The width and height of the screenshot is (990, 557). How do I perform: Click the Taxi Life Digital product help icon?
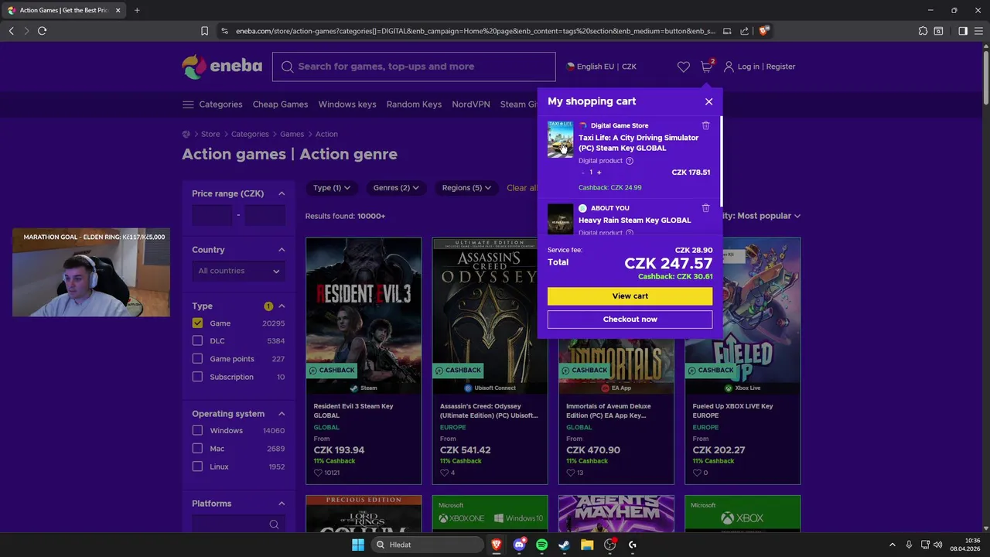click(x=629, y=161)
